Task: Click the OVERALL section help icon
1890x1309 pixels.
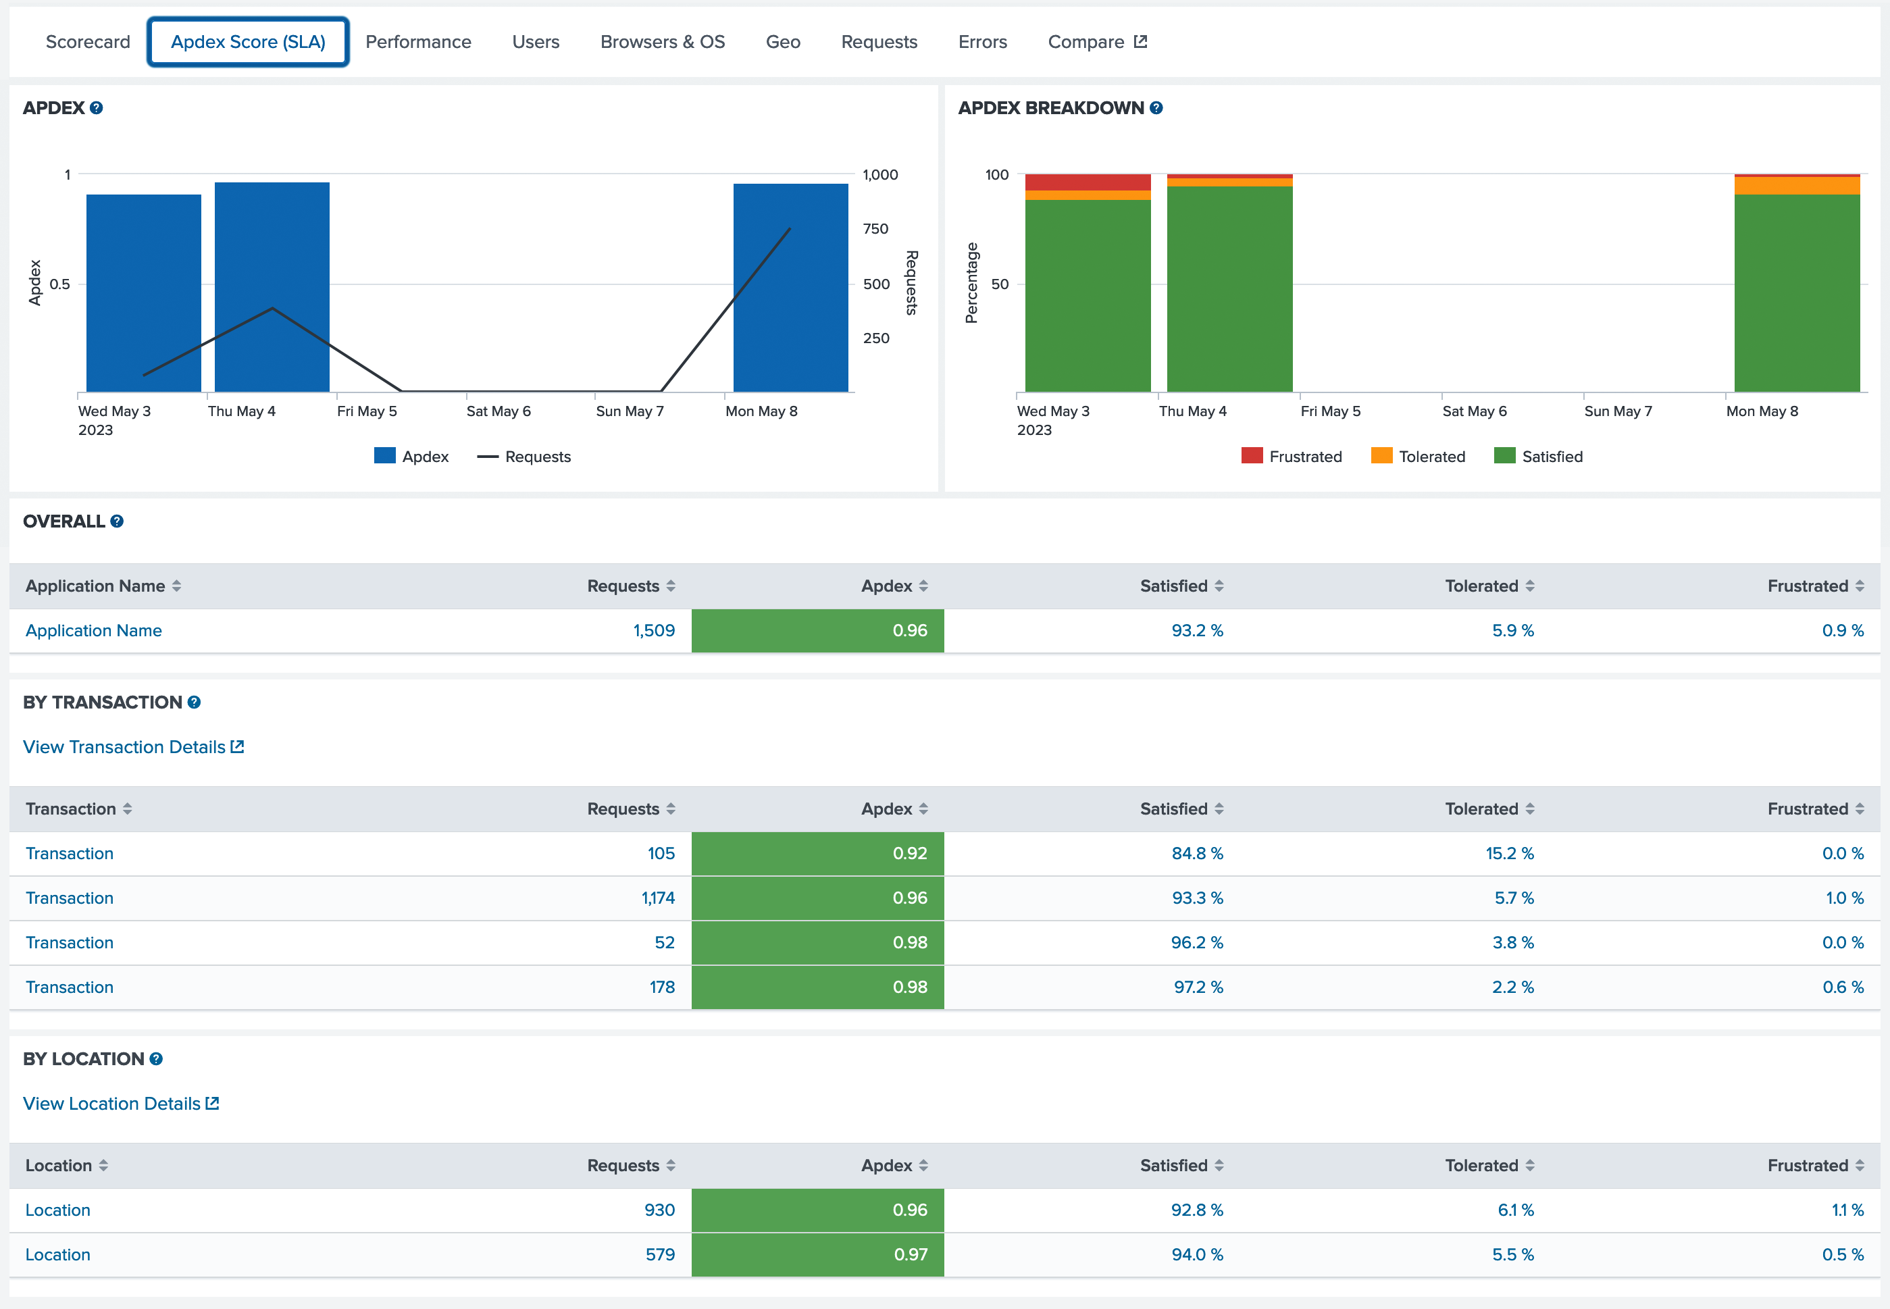Action: 118,521
